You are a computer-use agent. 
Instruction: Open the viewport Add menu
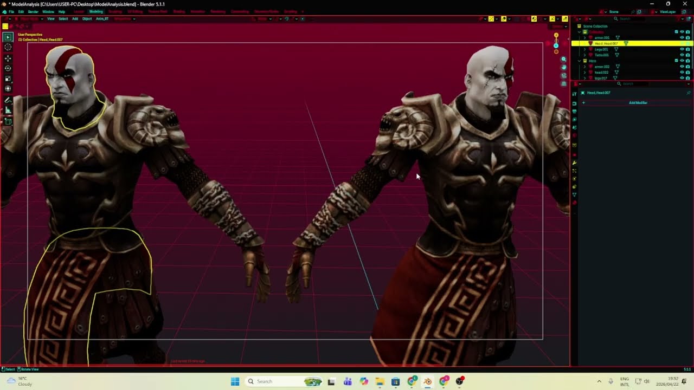coord(75,19)
